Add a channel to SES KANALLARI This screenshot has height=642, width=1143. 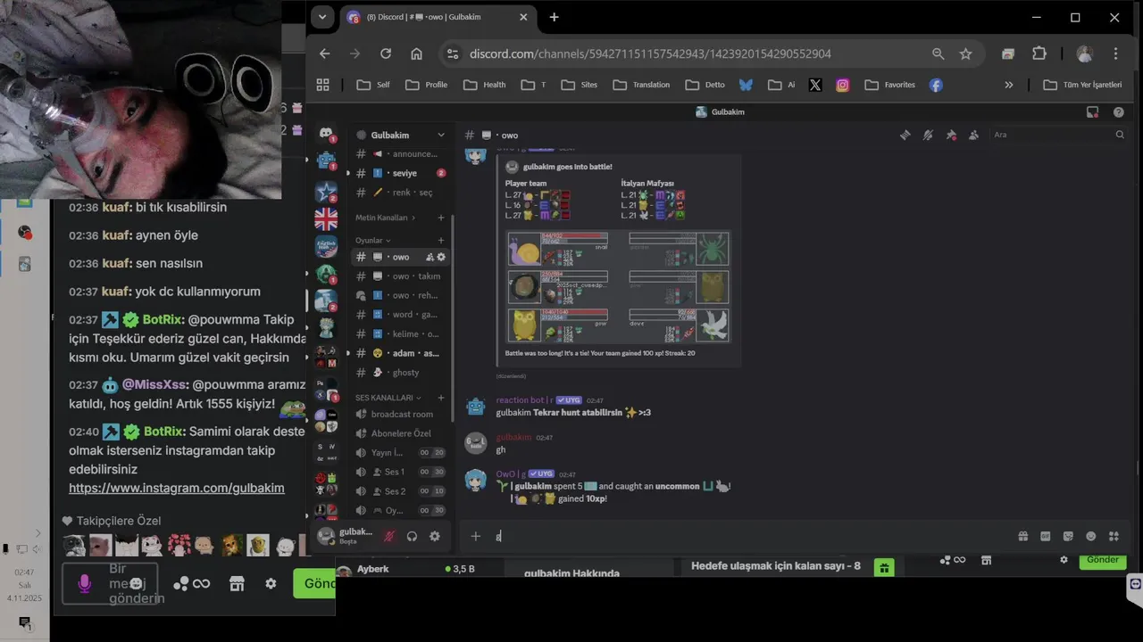[x=440, y=398]
